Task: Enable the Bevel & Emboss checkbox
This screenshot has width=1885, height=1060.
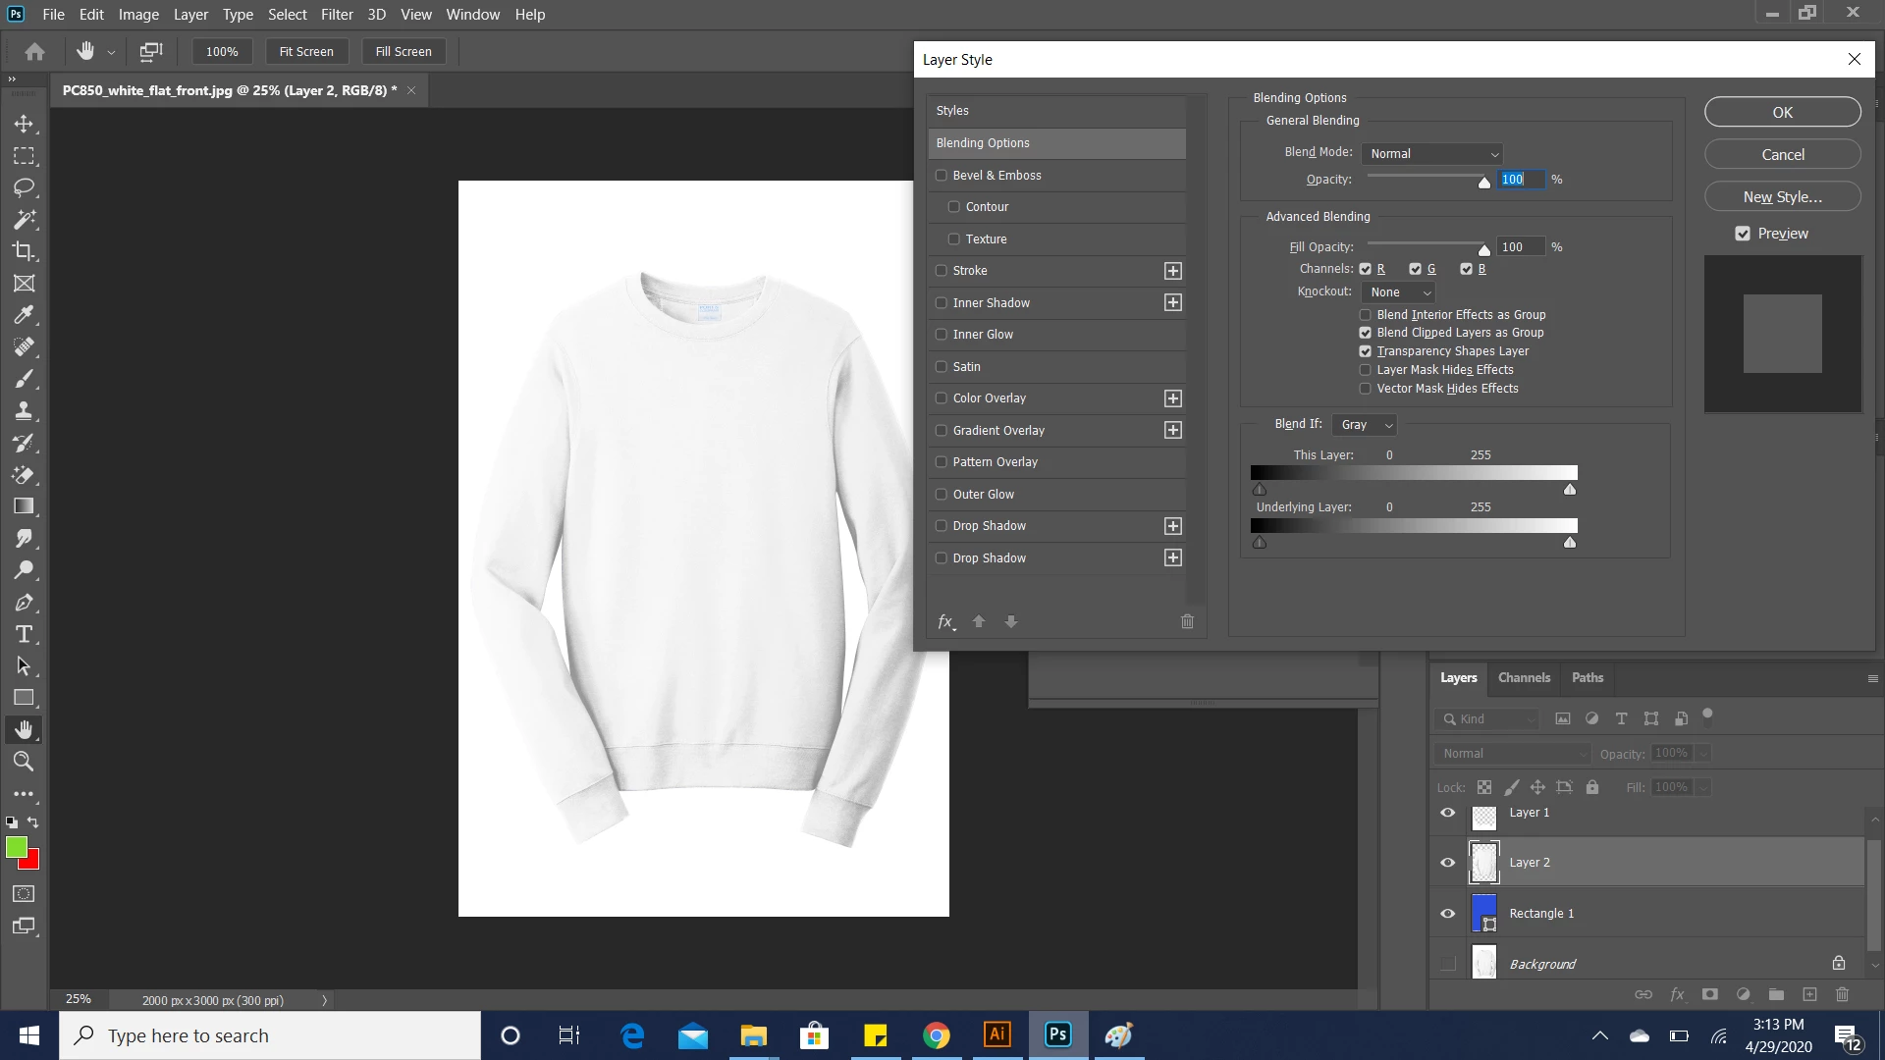Action: coord(942,176)
